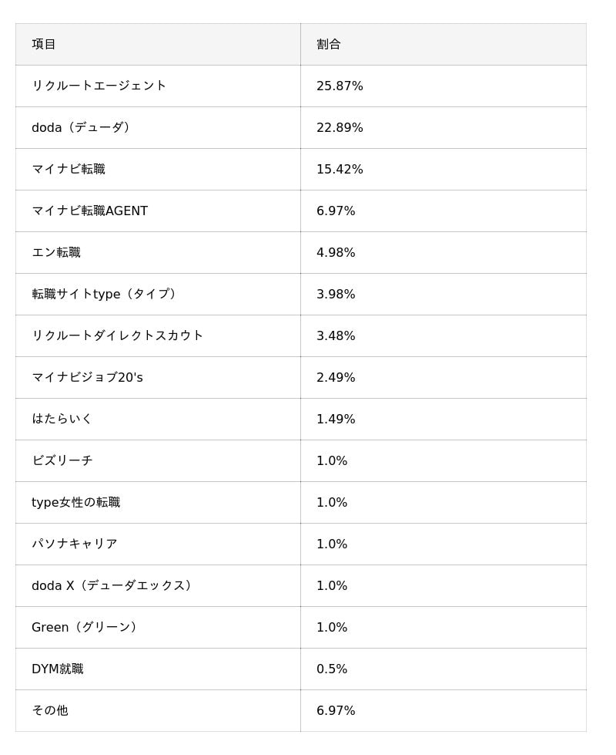Click the 25.87% percentage value
This screenshot has width=616, height=755.
coord(340,86)
